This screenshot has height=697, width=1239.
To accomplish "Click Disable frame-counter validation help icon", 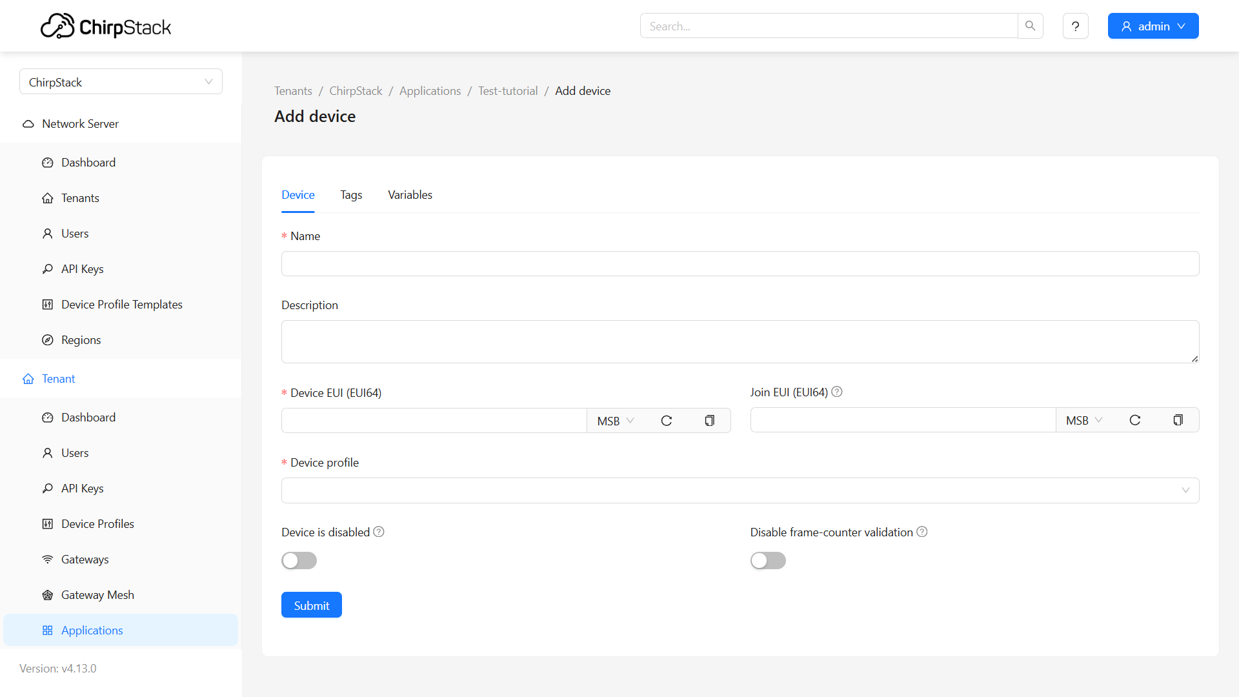I will (922, 532).
